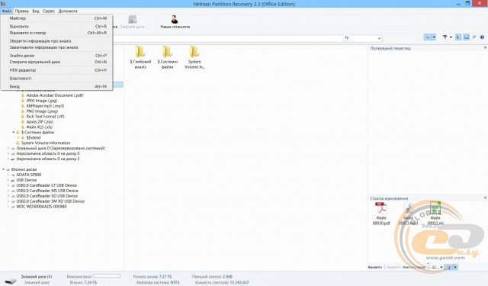Viewport: 488px width, 286px height.
Task: Open the $ Системні файли folder in file pane
Action: [168, 57]
